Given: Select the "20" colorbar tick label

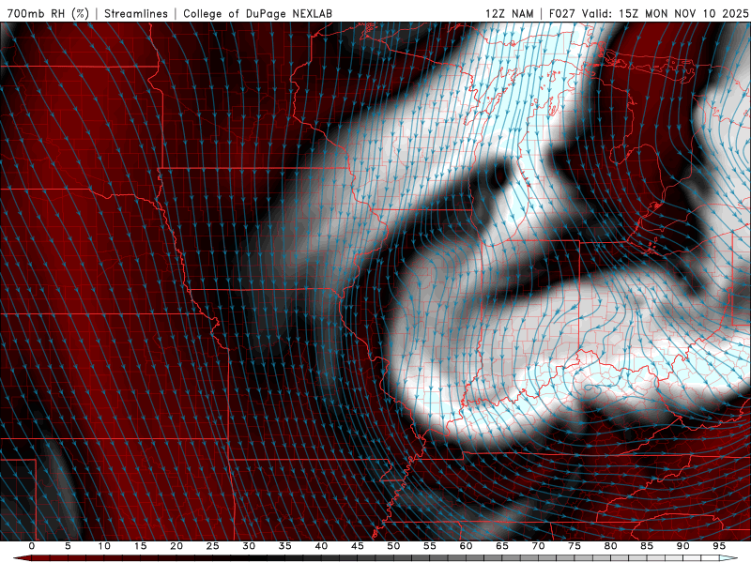Looking at the screenshot, I should [x=176, y=546].
